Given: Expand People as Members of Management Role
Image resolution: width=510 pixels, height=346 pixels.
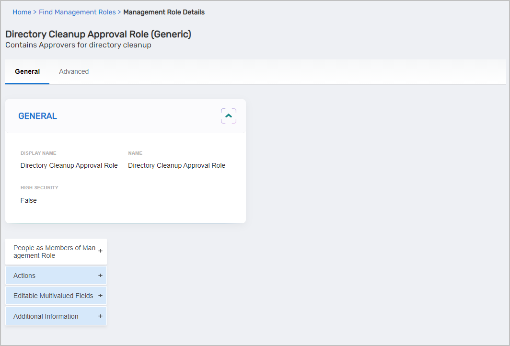Looking at the screenshot, I should pos(54,252).
